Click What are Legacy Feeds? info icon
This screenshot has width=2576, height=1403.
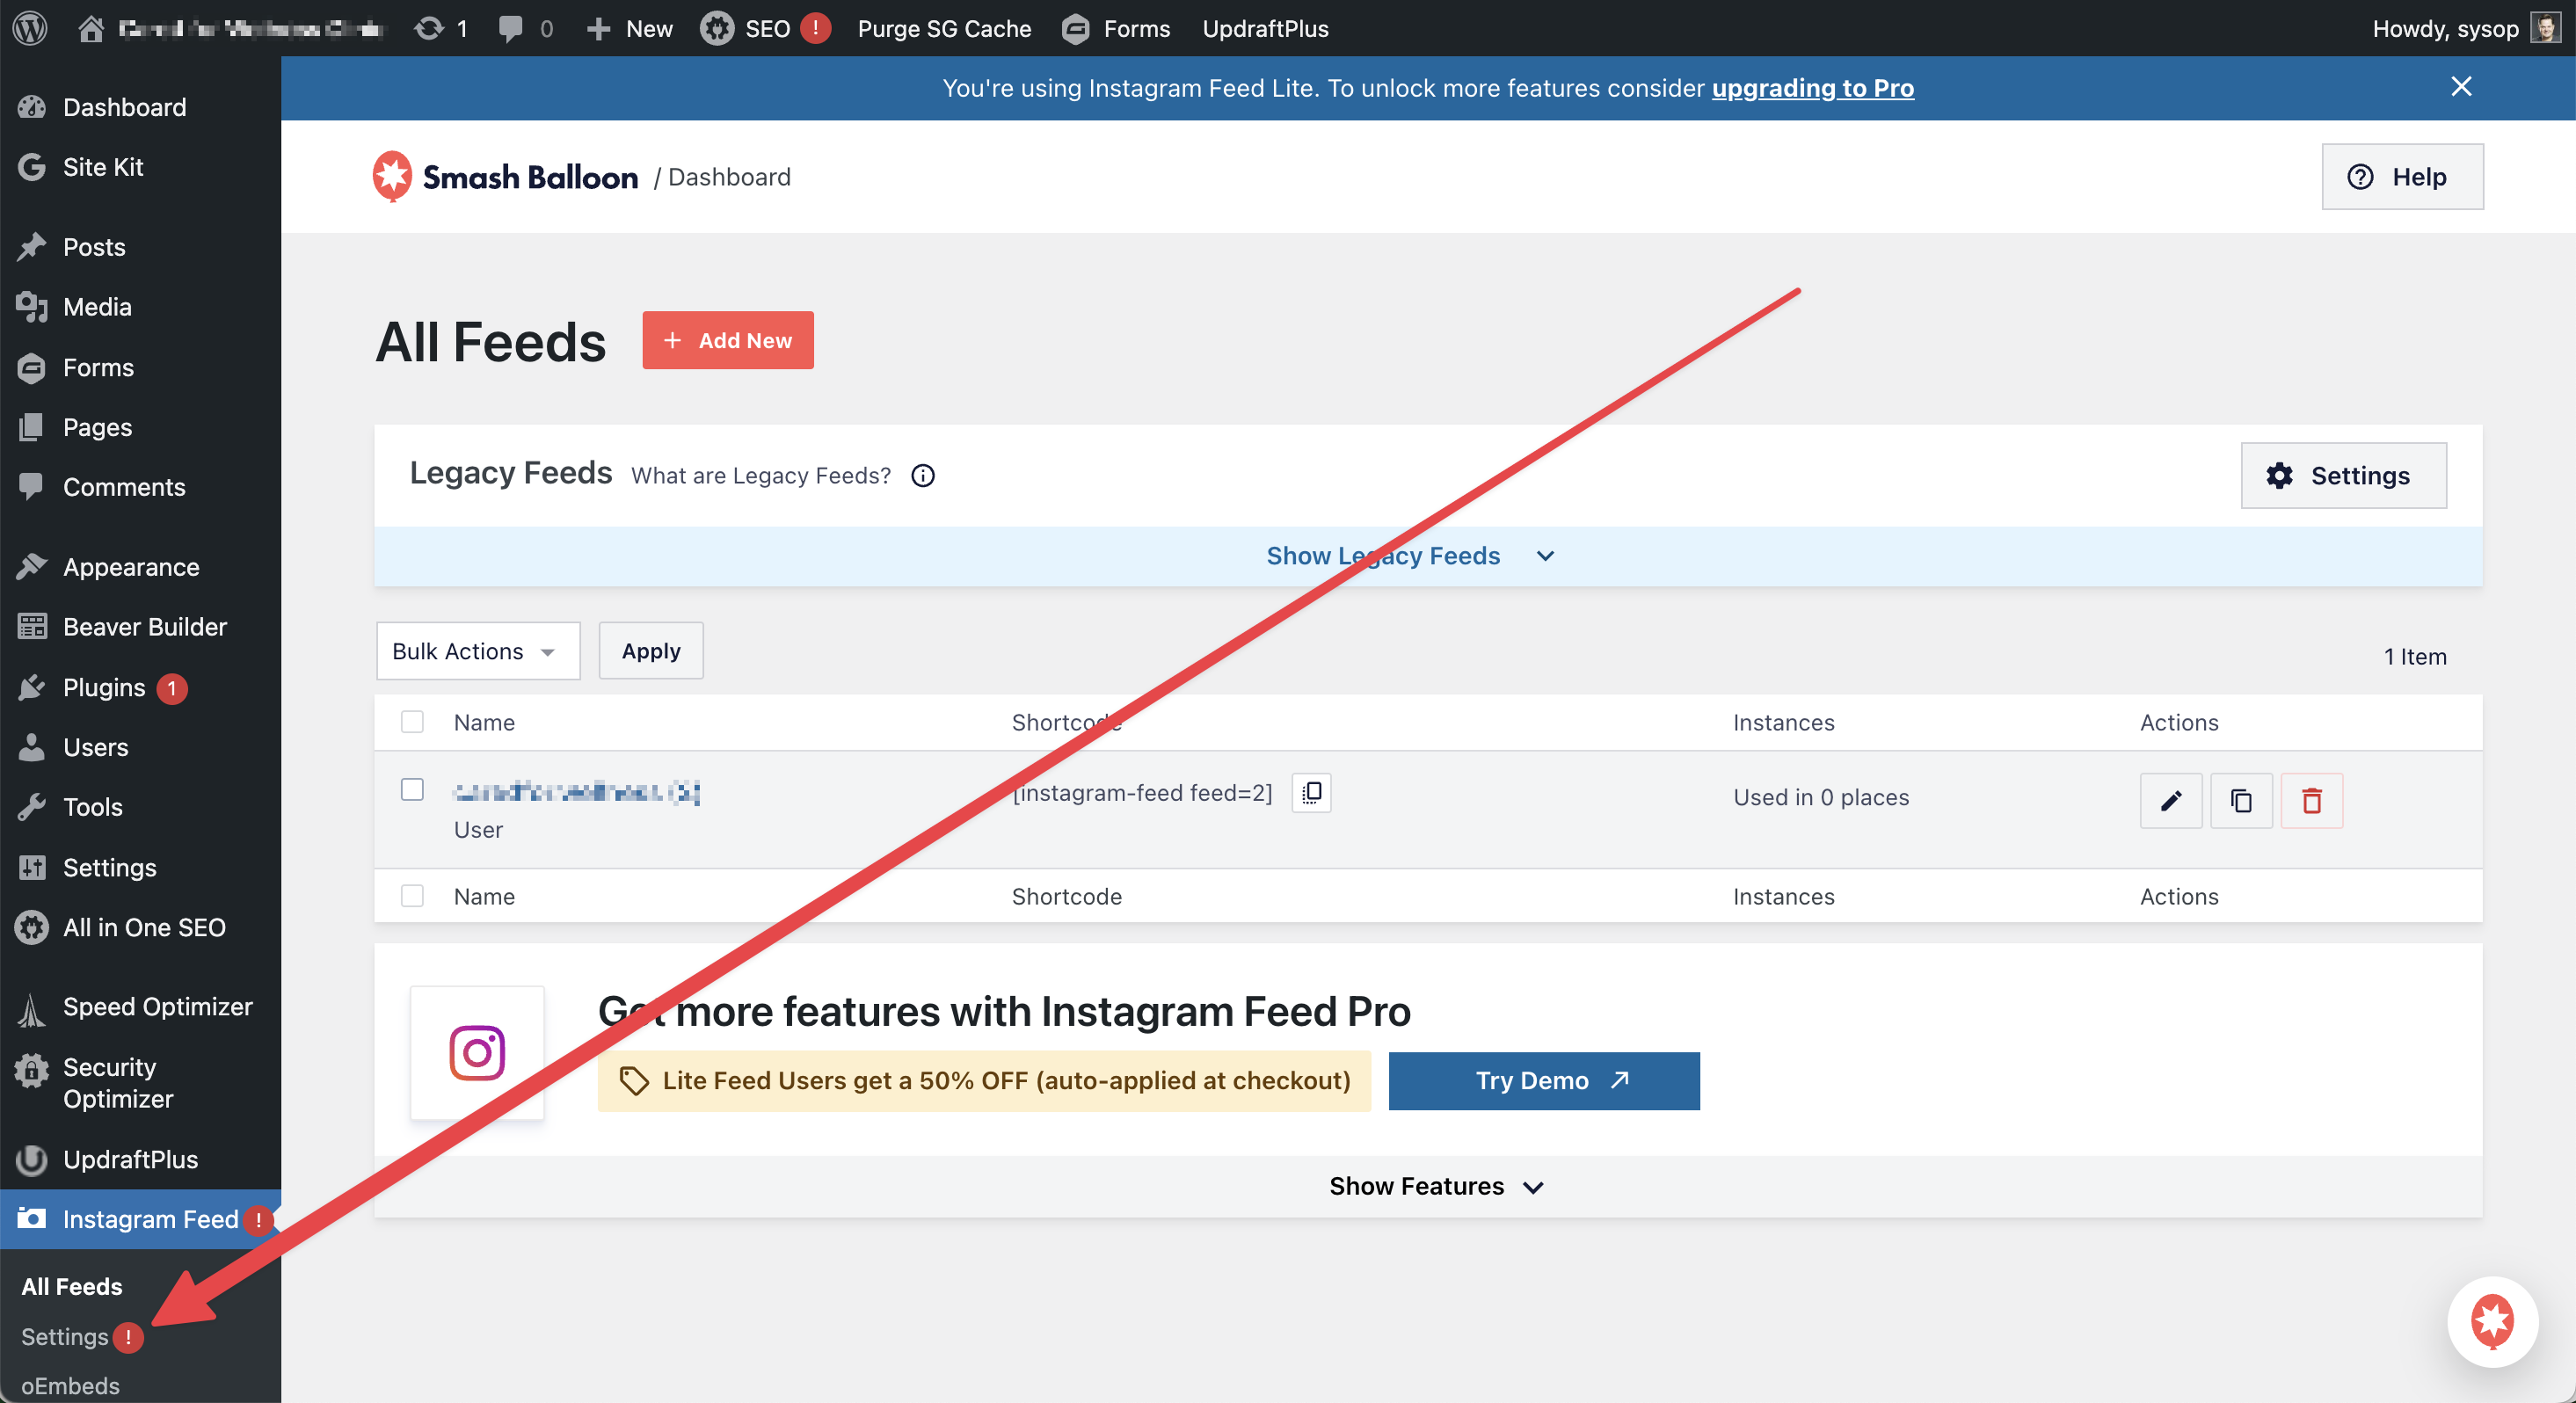click(x=923, y=476)
